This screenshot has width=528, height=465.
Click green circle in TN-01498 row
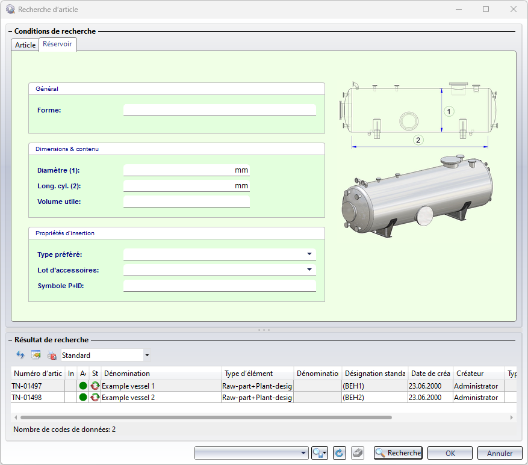click(x=83, y=398)
